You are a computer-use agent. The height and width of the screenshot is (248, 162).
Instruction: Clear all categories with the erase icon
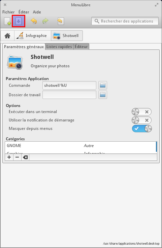coord(25,157)
